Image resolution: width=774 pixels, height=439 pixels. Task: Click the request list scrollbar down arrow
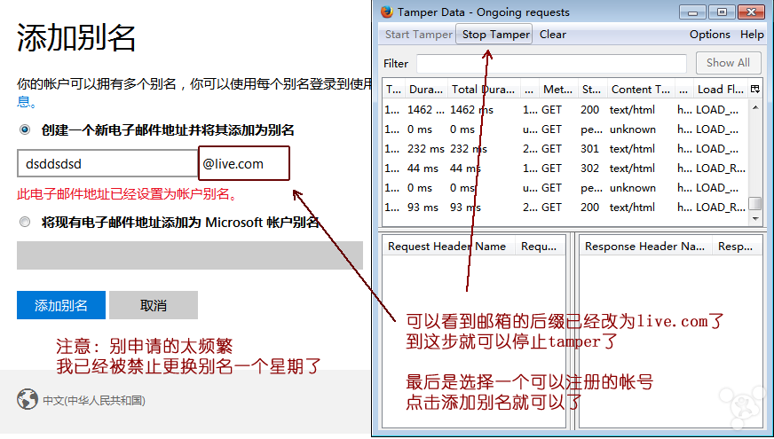pyautogui.click(x=755, y=218)
